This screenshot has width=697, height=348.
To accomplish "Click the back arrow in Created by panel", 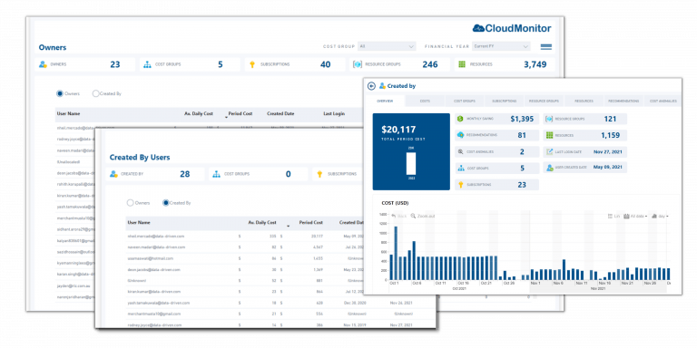I will pyautogui.click(x=371, y=86).
